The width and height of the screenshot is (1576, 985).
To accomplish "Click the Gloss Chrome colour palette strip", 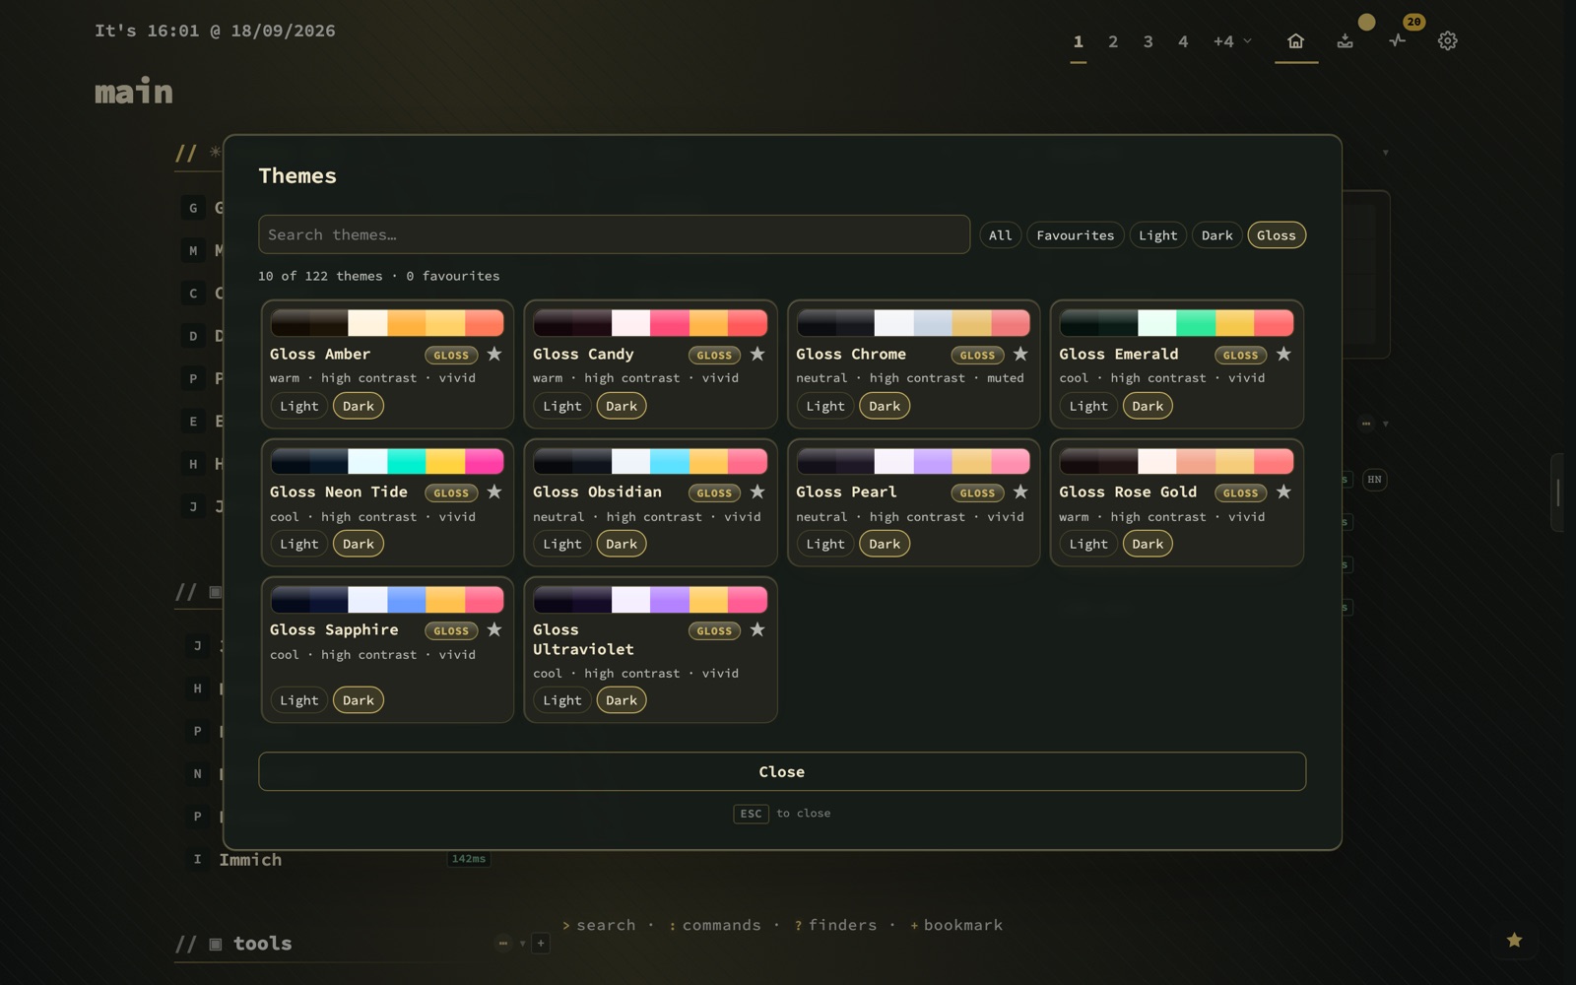I will (x=913, y=323).
